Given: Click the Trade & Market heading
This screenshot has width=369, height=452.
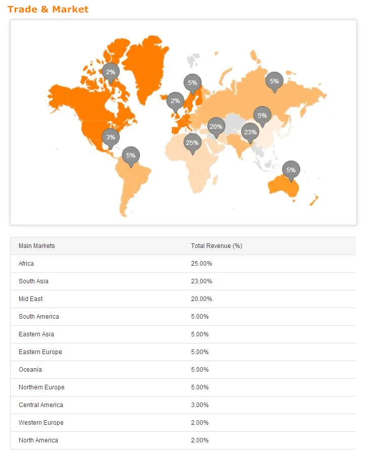Looking at the screenshot, I should (x=48, y=9).
